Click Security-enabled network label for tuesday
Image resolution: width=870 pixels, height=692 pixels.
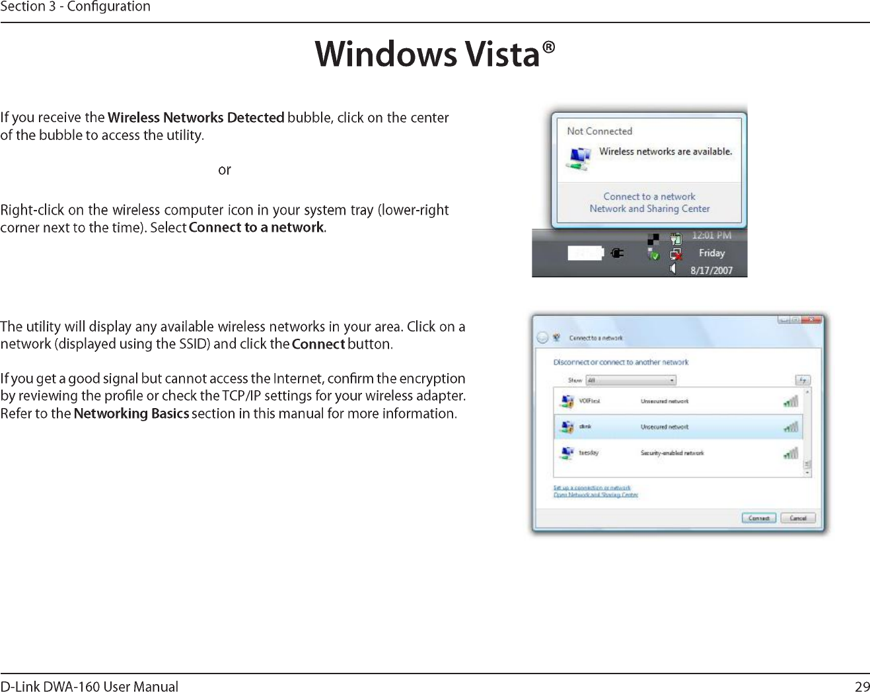click(x=672, y=453)
